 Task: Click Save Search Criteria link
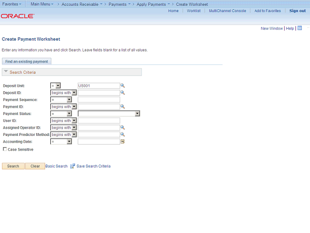tap(93, 166)
